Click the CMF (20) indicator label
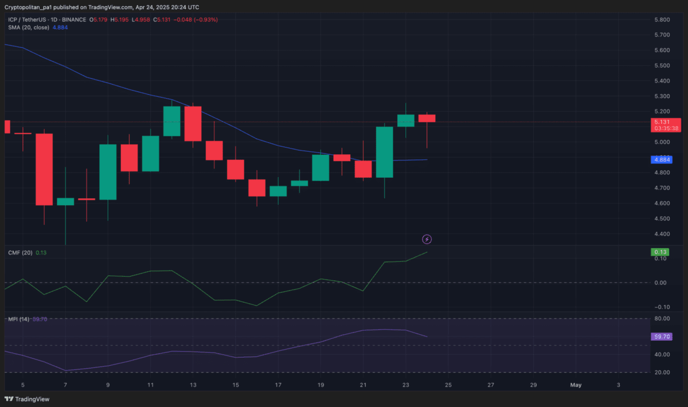This screenshot has width=688, height=407. 20,252
